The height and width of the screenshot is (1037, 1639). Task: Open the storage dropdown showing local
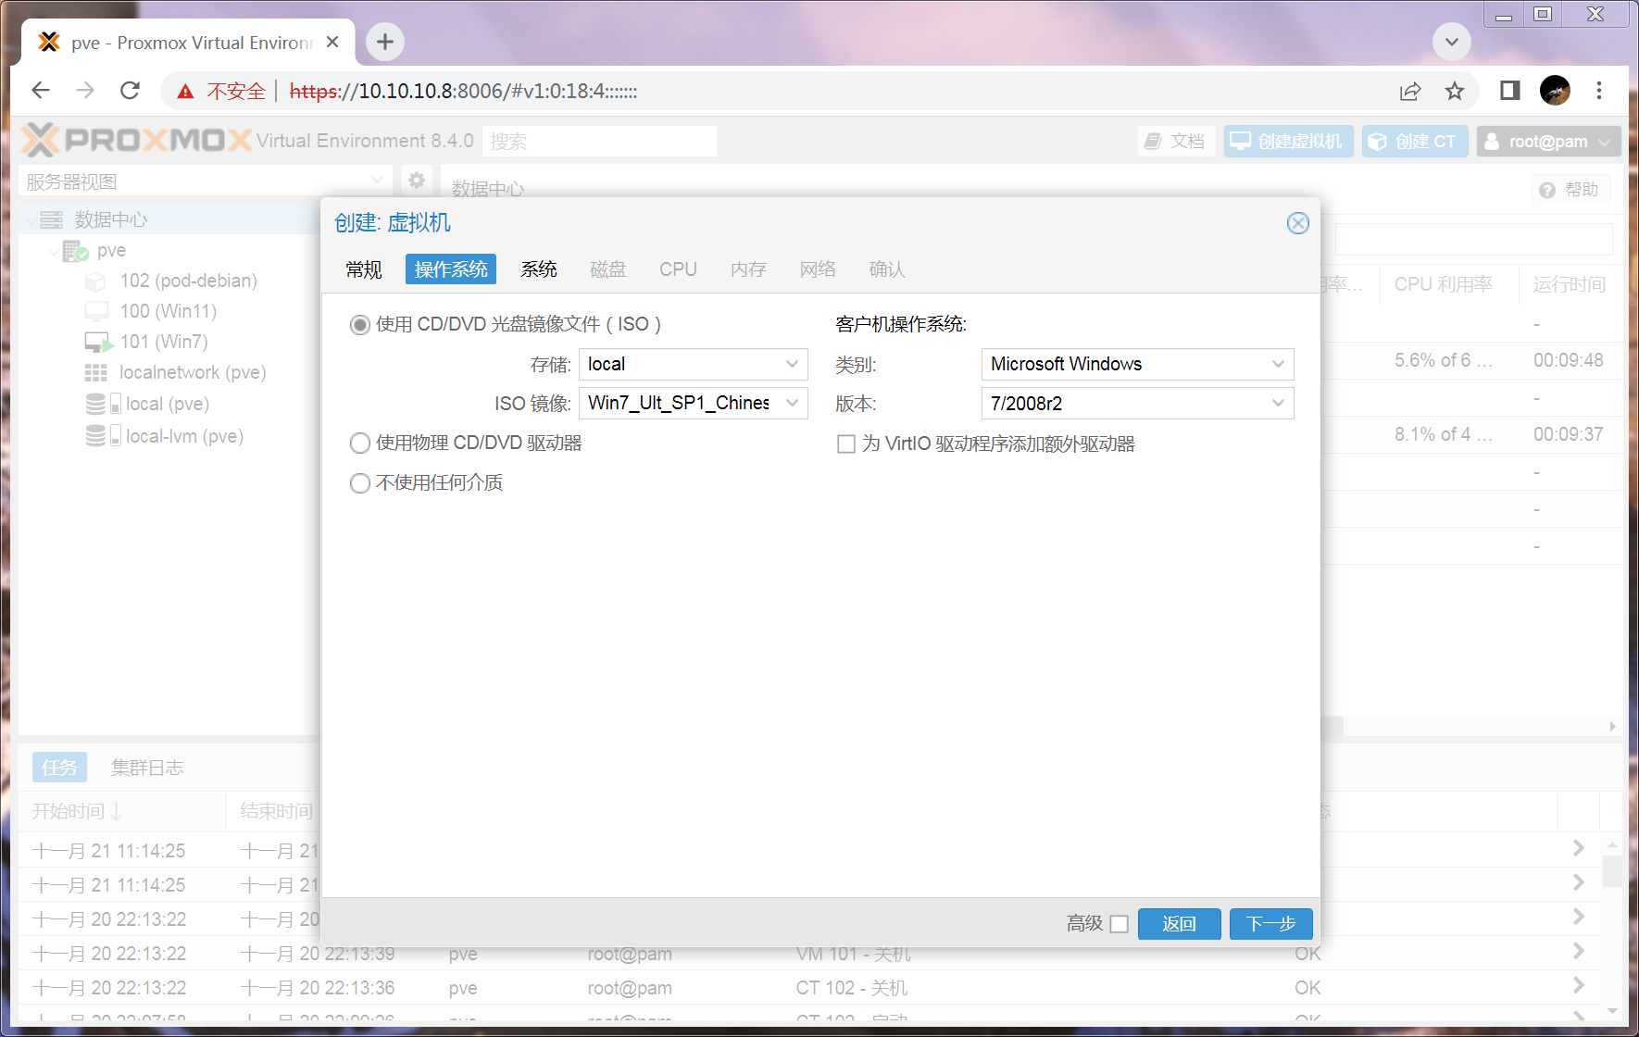click(693, 365)
